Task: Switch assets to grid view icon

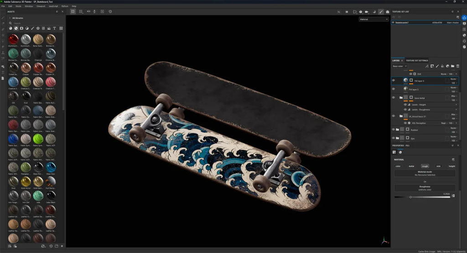Action: (x=61, y=28)
